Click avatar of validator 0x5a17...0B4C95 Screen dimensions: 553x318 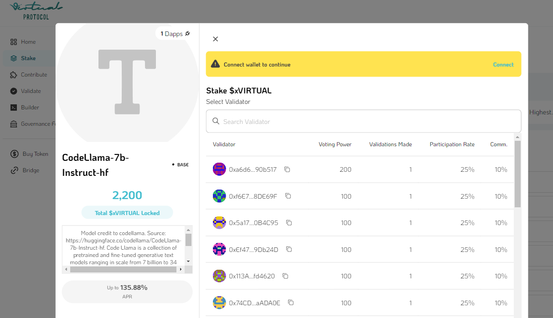pyautogui.click(x=219, y=223)
